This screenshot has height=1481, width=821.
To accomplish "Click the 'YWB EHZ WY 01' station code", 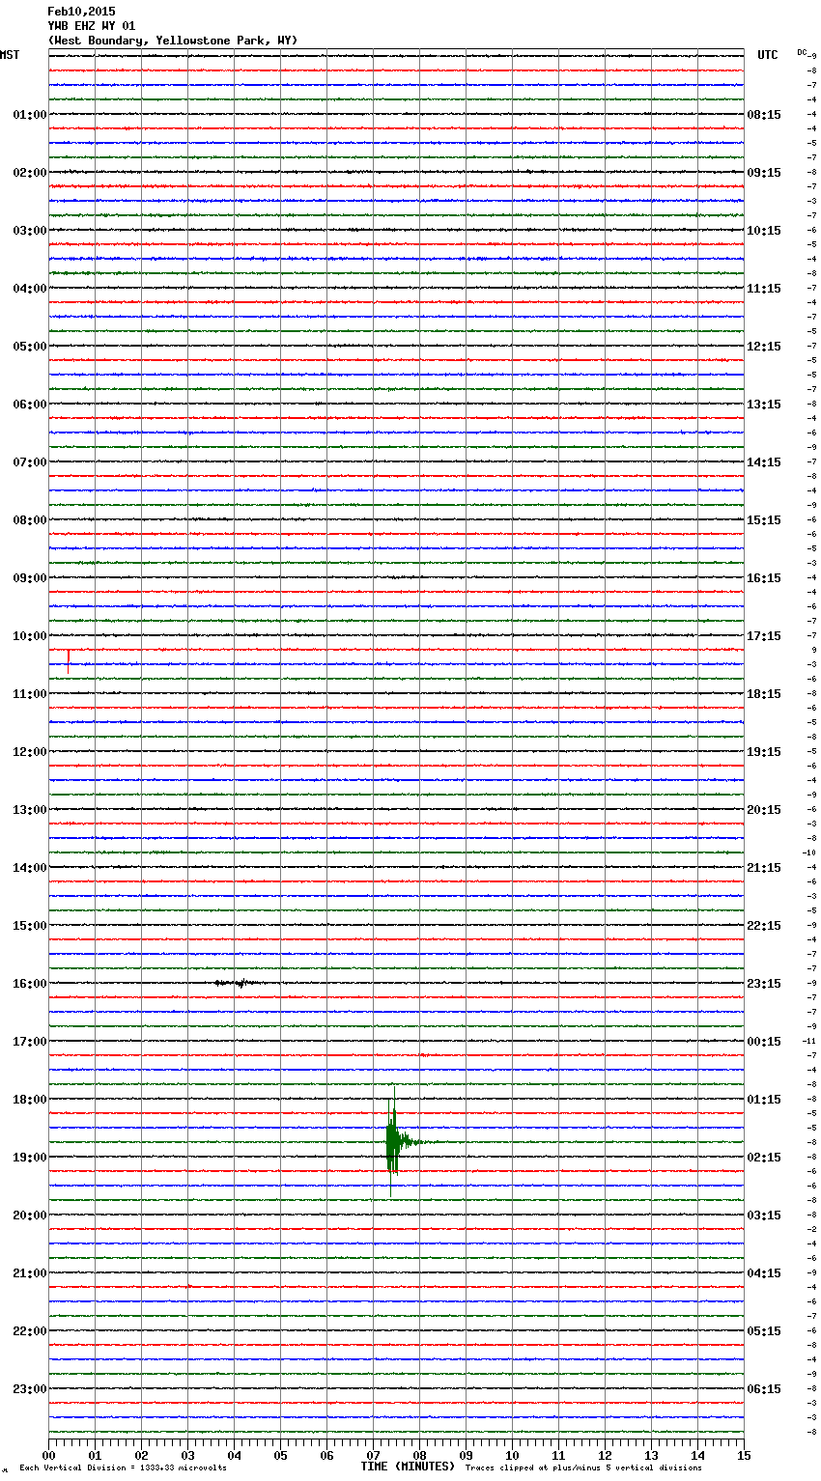I will pyautogui.click(x=92, y=26).
